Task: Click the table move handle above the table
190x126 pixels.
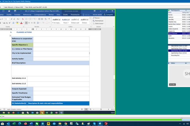Action: (x=10, y=36)
